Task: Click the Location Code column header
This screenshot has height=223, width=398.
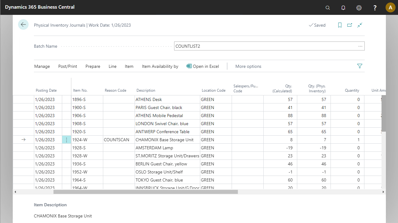Action: click(214, 90)
